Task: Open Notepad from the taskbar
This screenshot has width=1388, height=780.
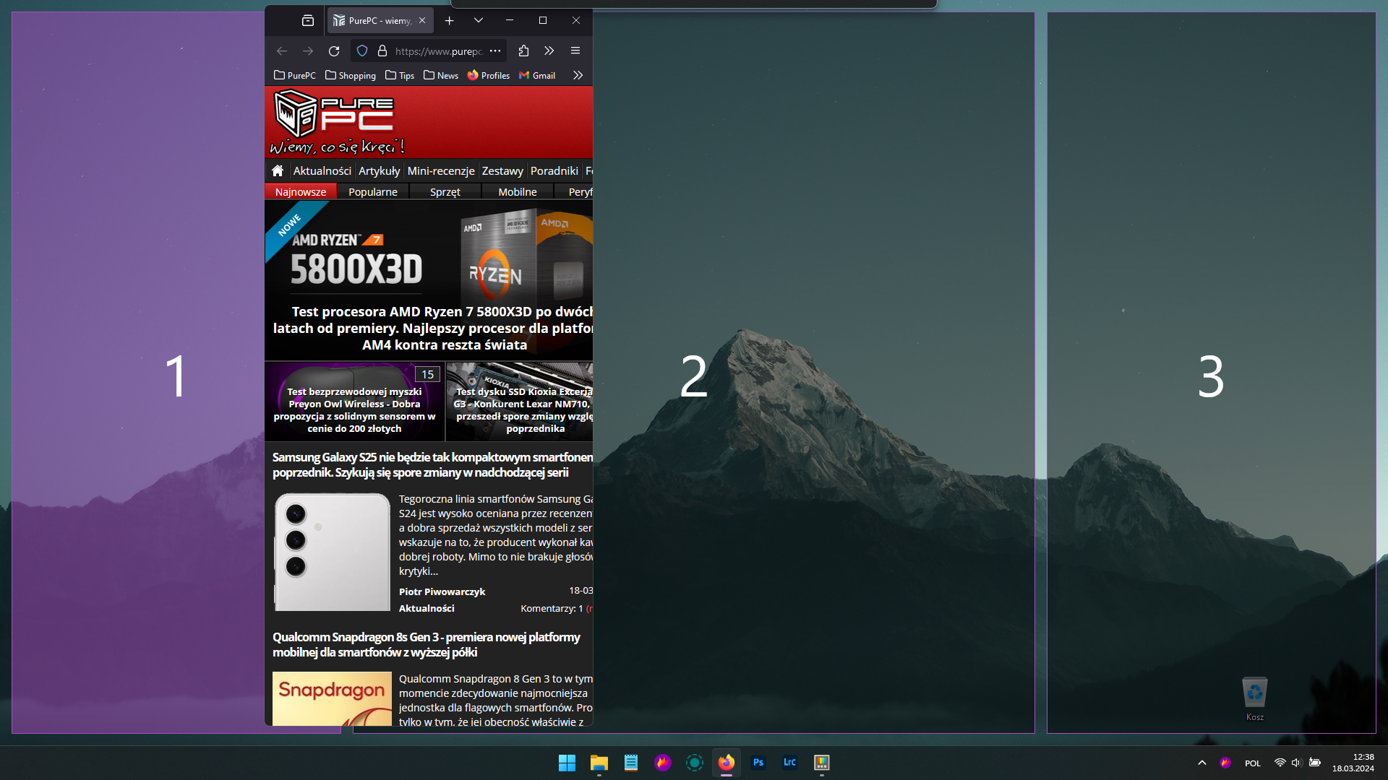Action: pyautogui.click(x=630, y=763)
